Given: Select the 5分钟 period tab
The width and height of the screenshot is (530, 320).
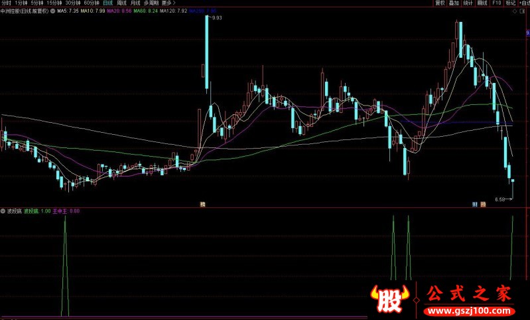Looking at the screenshot, I should (x=37, y=3).
